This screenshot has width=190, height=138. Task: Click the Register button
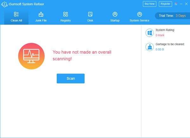[165, 4]
